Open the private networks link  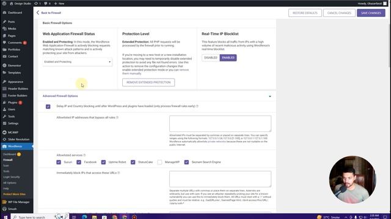tap(217, 142)
